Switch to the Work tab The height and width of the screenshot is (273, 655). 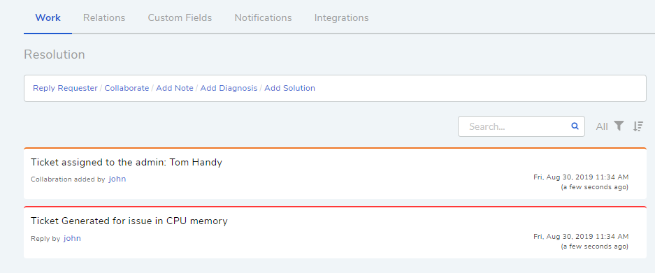click(48, 17)
